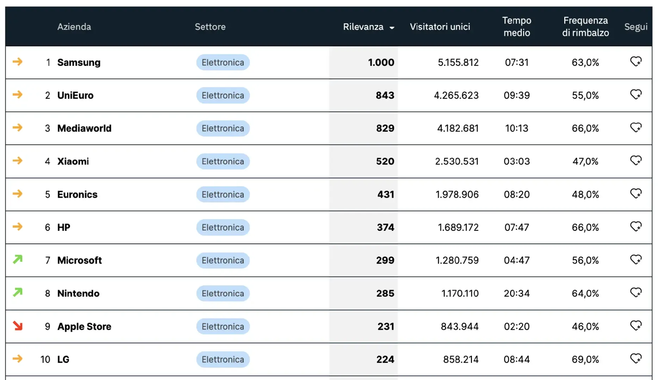Follow UniEuro with the heart icon
This screenshot has width=659, height=380.
tap(636, 94)
